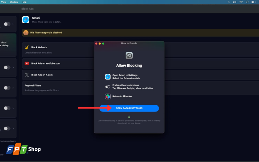The width and height of the screenshot is (259, 162).
Task: Click the 'These filters work only in Safari.' text
Action: [x=46, y=22]
